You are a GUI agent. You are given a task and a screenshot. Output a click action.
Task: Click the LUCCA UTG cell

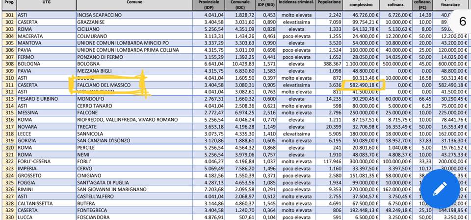pyautogui.click(x=46, y=217)
